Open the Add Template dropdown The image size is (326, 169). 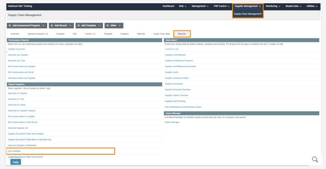click(x=88, y=25)
